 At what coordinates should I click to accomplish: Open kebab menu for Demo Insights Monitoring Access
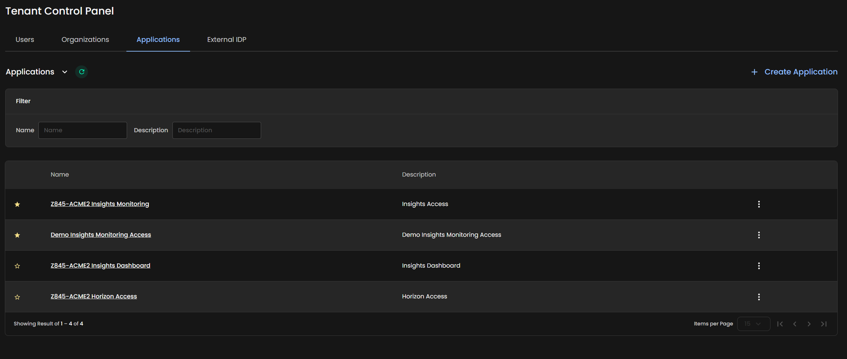pyautogui.click(x=759, y=235)
